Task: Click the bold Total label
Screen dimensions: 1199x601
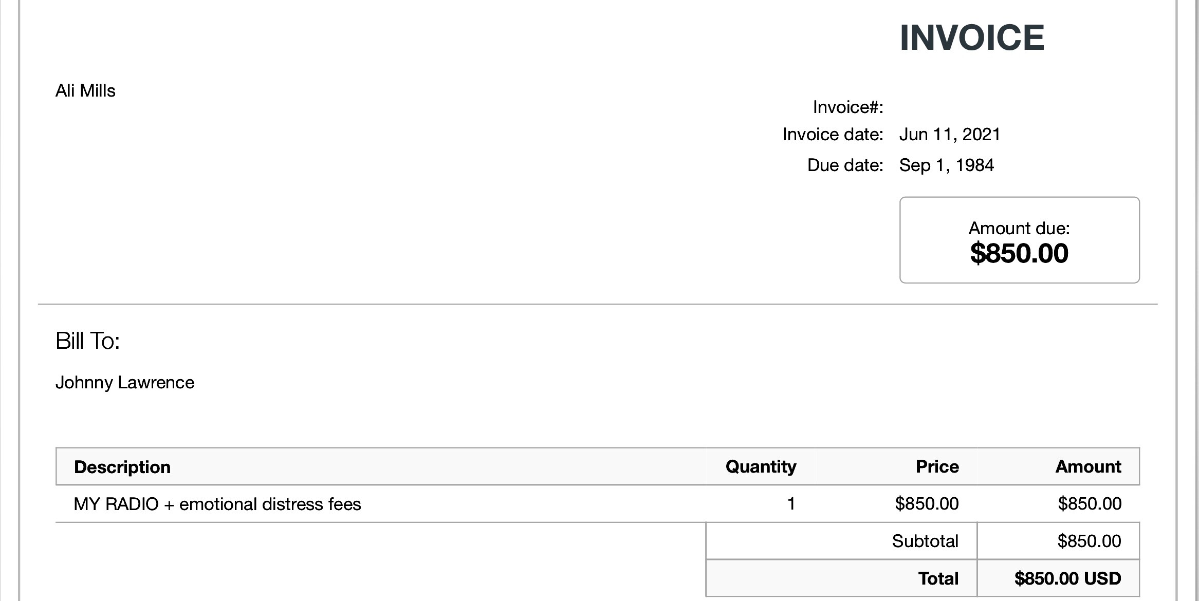Action: [x=938, y=578]
